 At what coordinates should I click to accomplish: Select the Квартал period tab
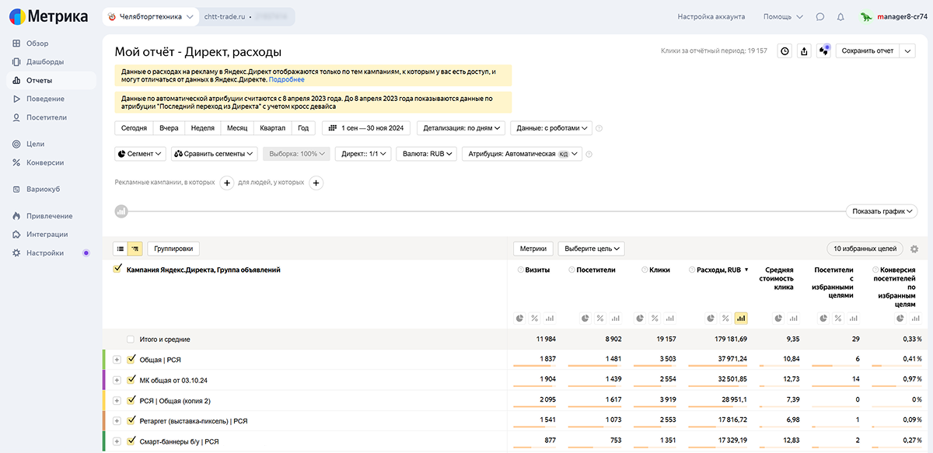pyautogui.click(x=272, y=128)
